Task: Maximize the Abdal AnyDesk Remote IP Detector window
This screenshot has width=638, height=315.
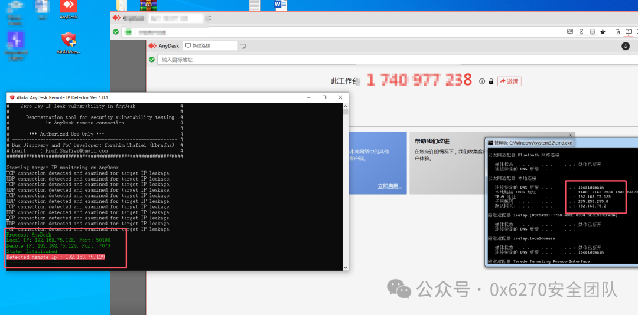Action: pos(324,97)
